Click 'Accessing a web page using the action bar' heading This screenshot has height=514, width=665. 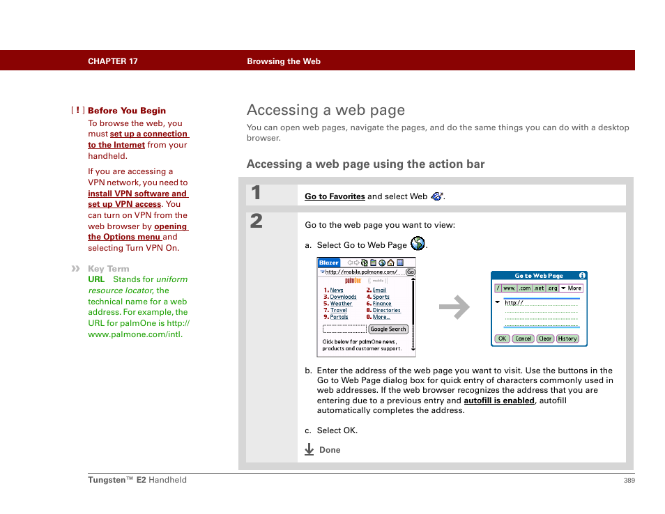coord(365,164)
